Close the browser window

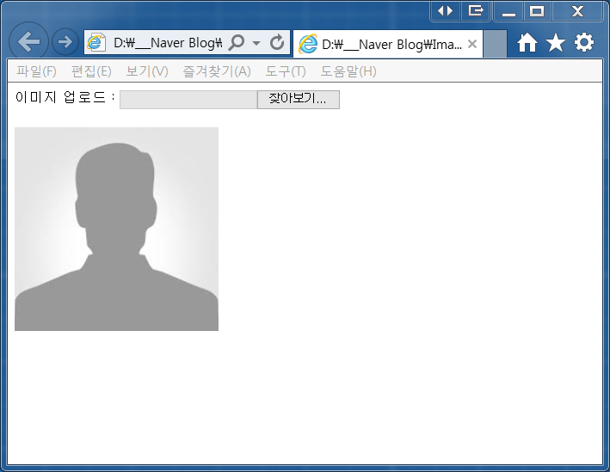[x=577, y=11]
